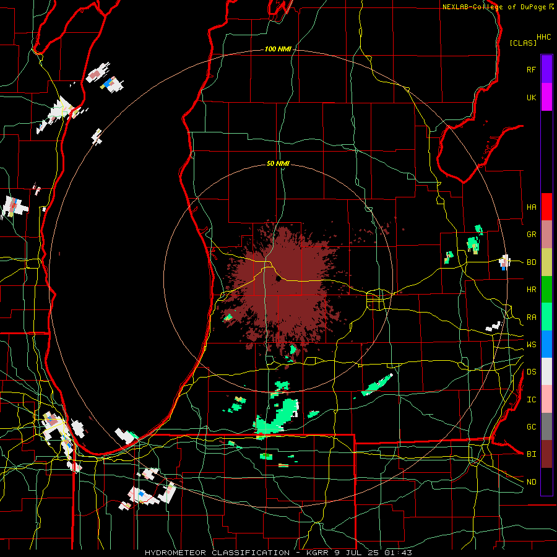557x557 pixels.
Task: Click the DS legend label
Action: coord(531,372)
